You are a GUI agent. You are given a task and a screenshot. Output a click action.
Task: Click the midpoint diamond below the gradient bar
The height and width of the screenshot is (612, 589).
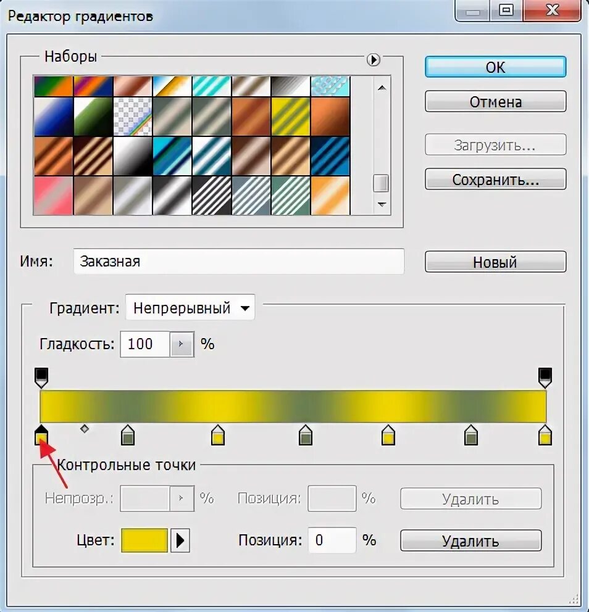click(85, 429)
